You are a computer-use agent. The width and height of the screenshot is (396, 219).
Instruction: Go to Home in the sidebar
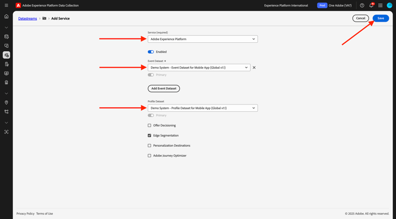click(6, 16)
